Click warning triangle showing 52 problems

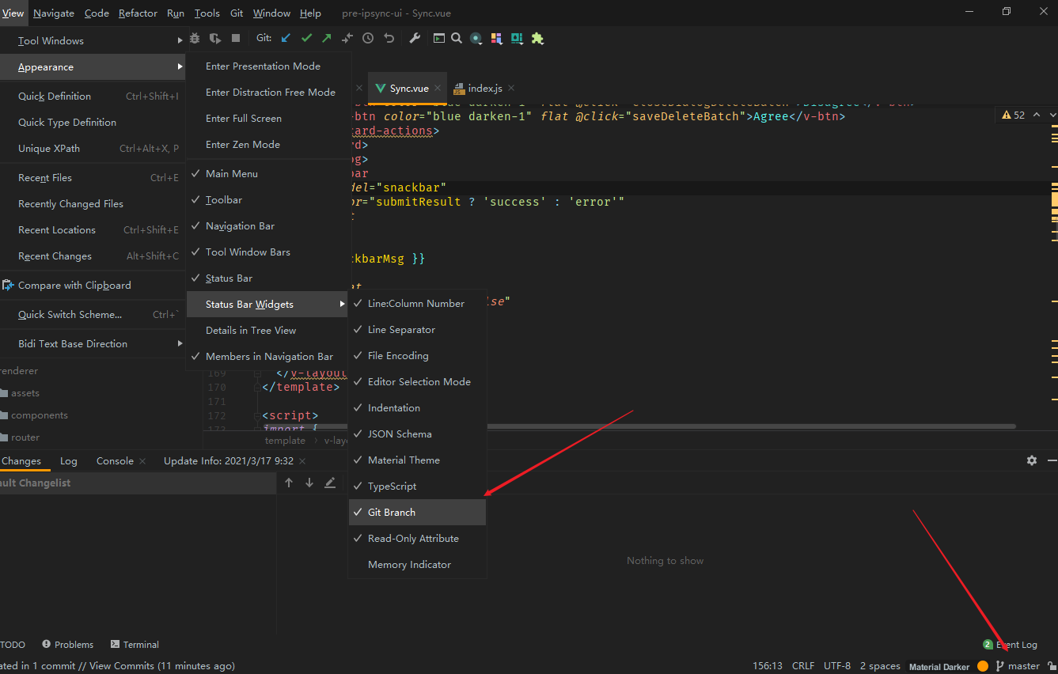(x=1013, y=115)
